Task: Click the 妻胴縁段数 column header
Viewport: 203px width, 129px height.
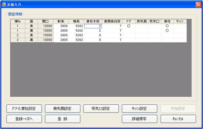Action: click(x=112, y=21)
